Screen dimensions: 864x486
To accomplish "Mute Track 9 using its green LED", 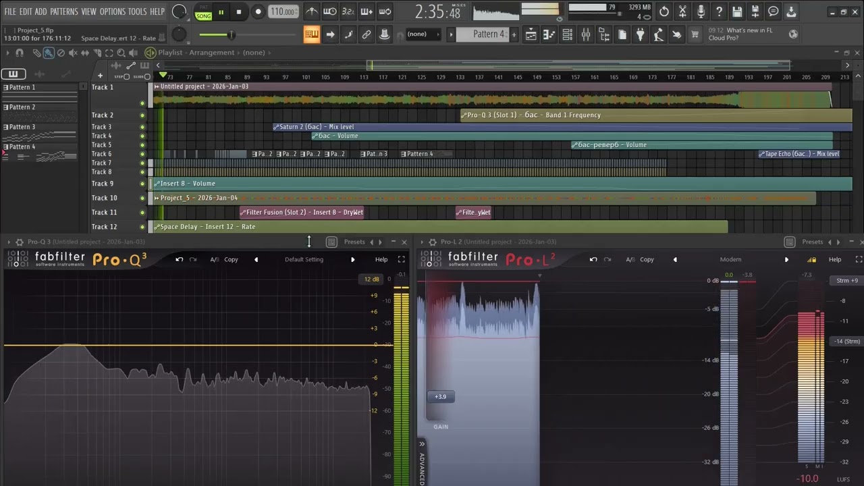I will (142, 184).
